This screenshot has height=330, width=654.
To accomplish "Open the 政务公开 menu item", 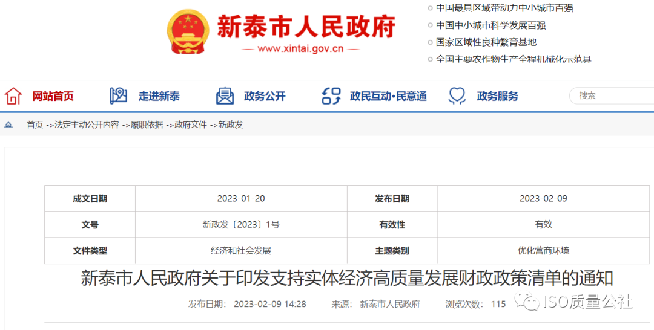I will pyautogui.click(x=265, y=97).
